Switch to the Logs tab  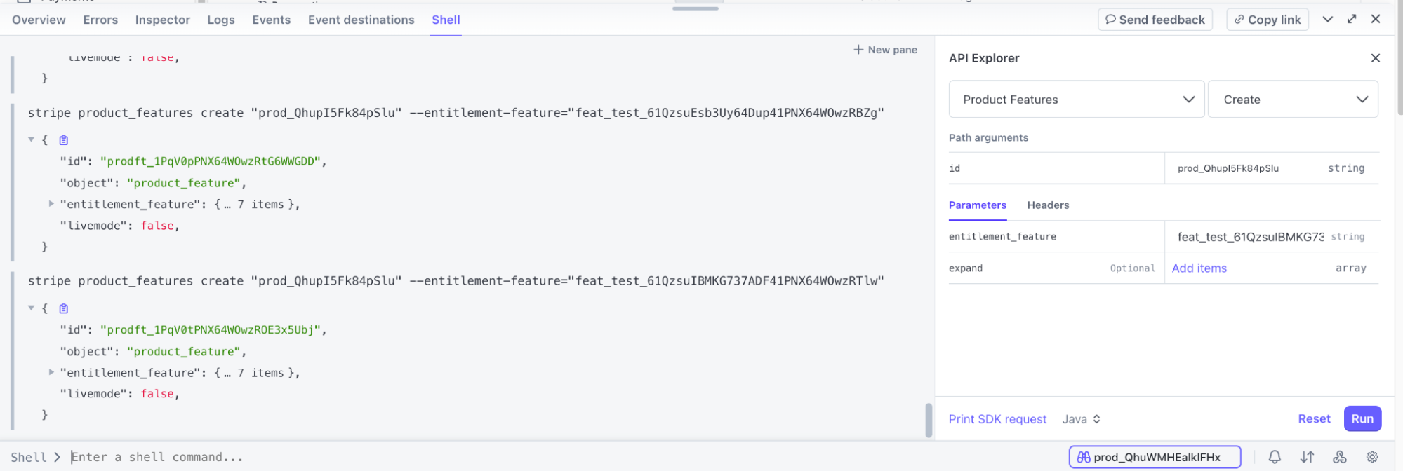[x=221, y=20]
